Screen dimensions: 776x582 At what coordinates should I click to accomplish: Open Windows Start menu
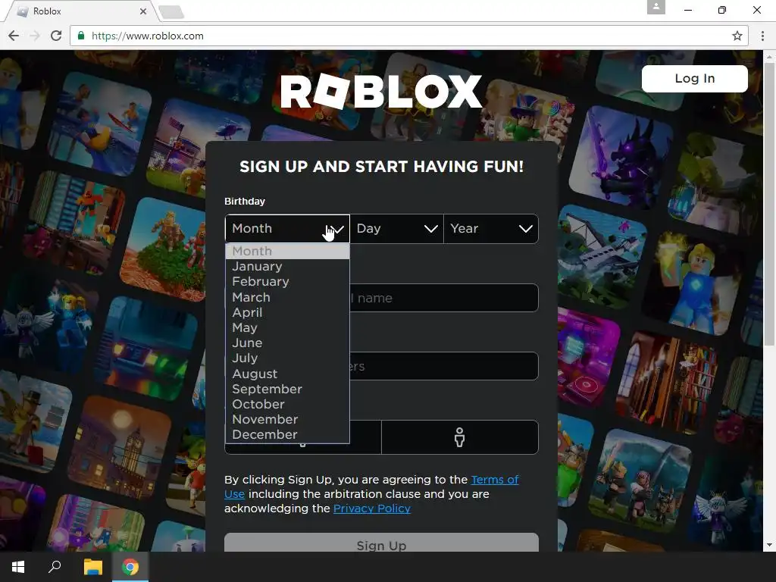[x=18, y=567]
